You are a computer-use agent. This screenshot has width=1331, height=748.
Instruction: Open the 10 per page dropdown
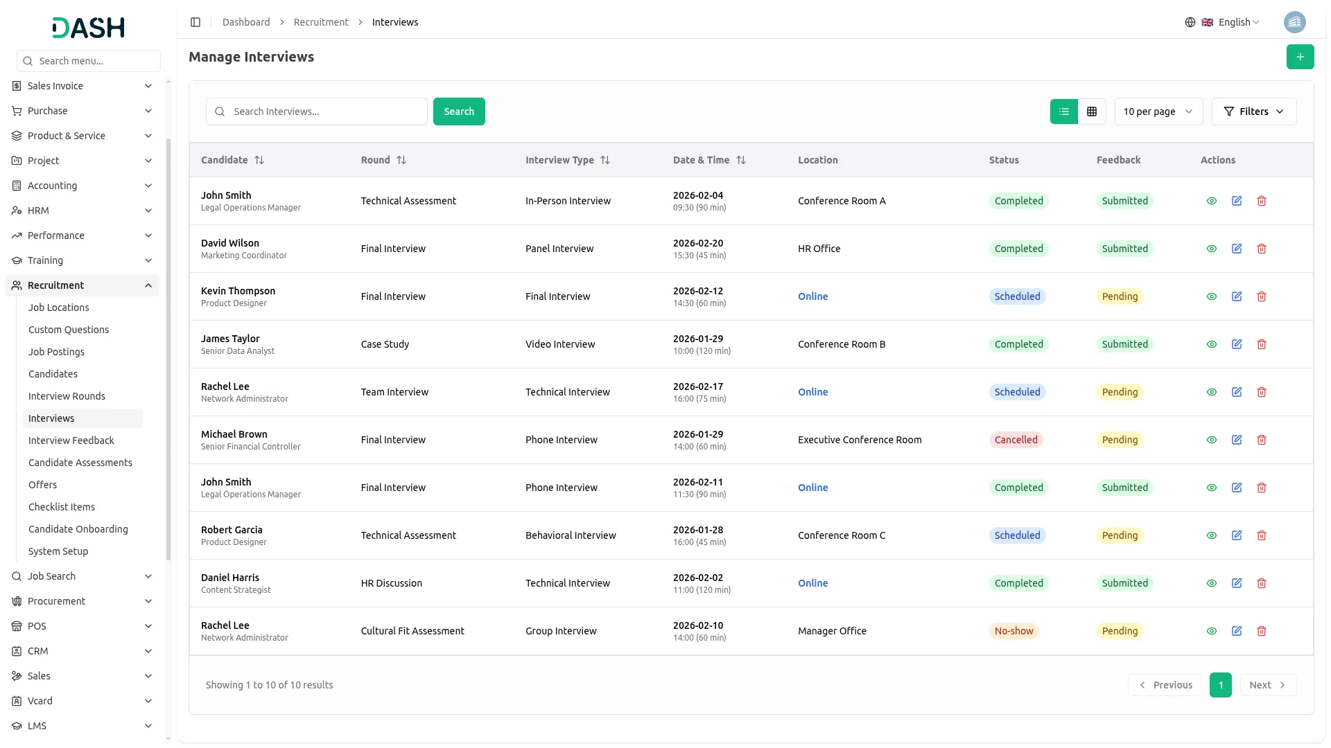point(1158,112)
